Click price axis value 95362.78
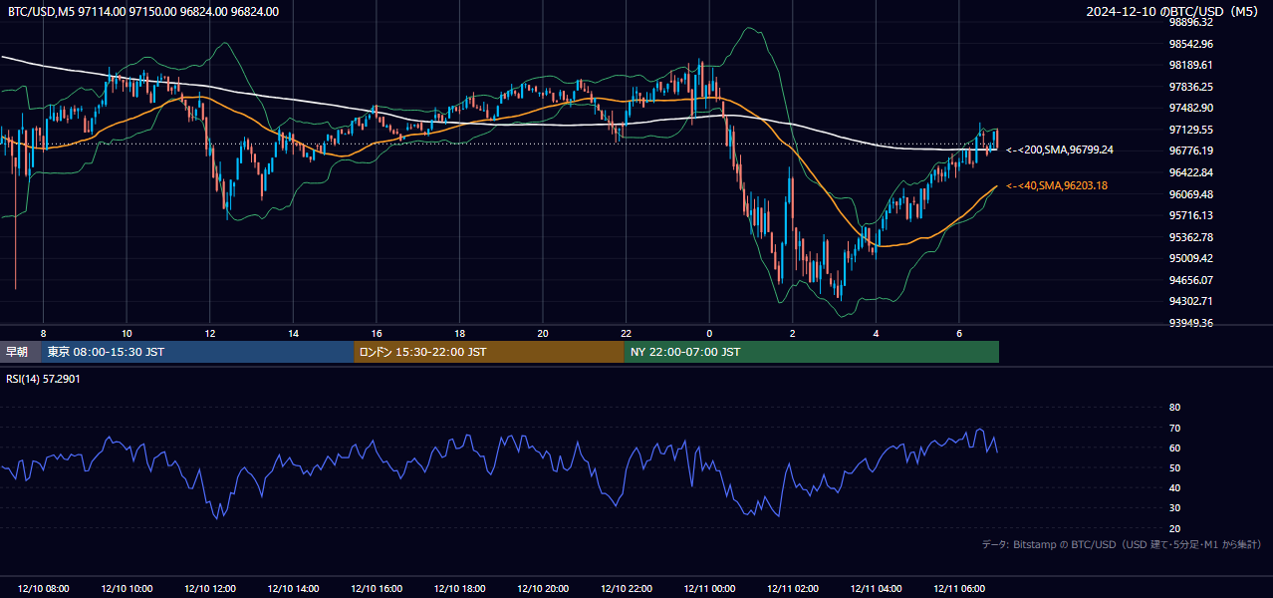Viewport: 1273px width, 598px height. tap(1190, 237)
